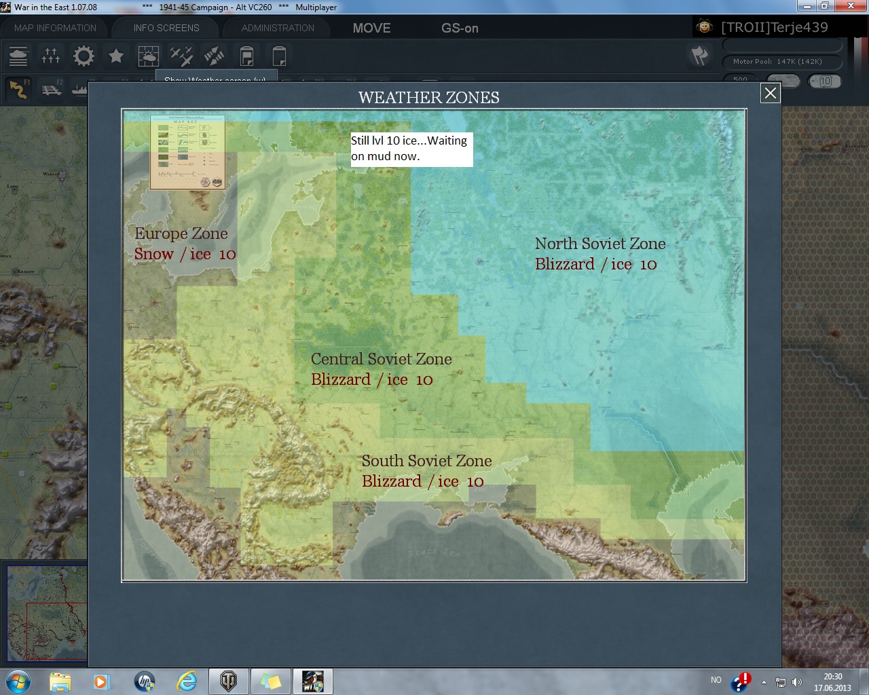
Task: Click the volume speaker tray icon
Action: pyautogui.click(x=797, y=682)
